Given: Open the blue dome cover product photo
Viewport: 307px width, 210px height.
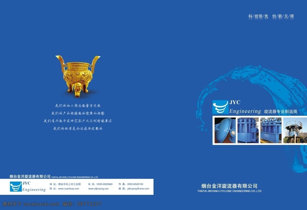Looking at the screenshot, I should pos(225,130).
